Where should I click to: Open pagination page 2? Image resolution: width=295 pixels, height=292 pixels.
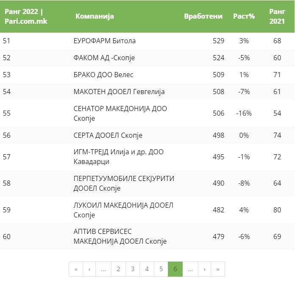coord(118,269)
